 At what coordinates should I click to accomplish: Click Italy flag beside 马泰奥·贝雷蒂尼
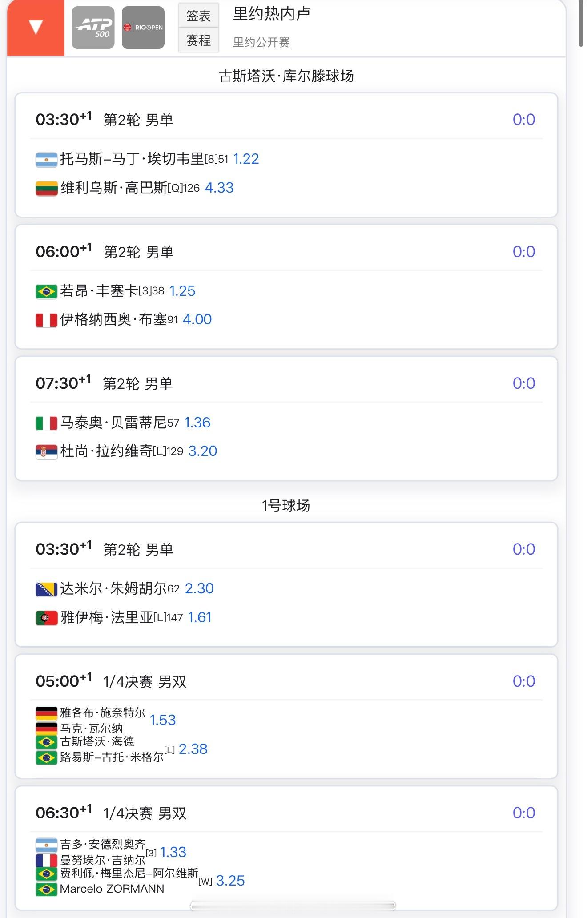pyautogui.click(x=46, y=423)
